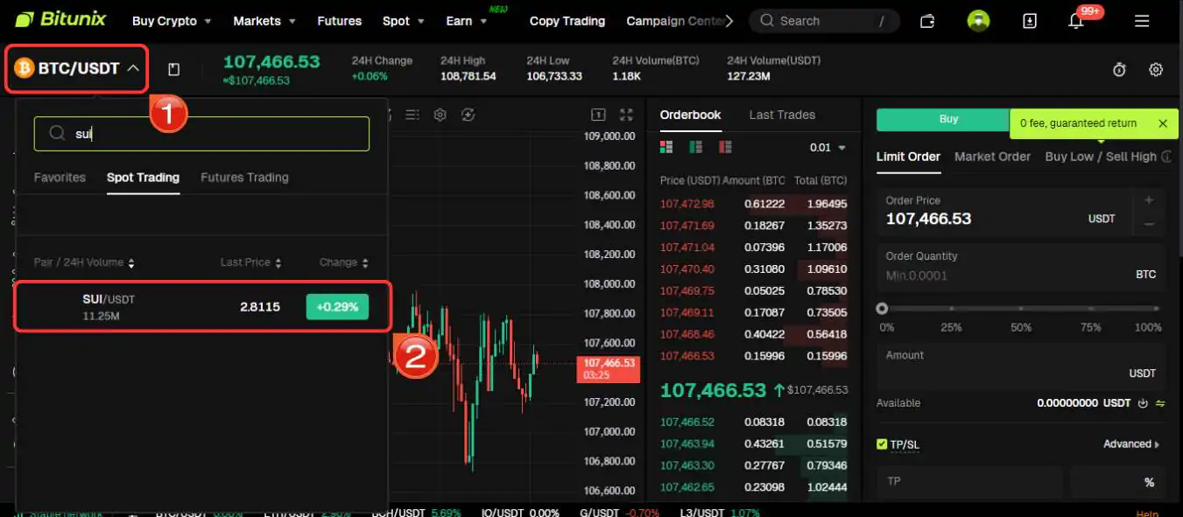
Task: Sort pairs by Change column
Action: [x=344, y=262]
